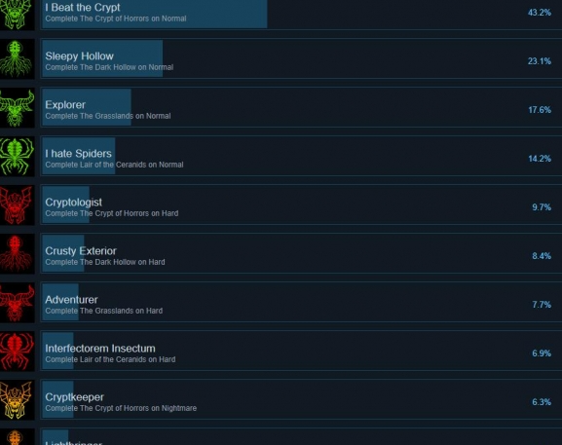The height and width of the screenshot is (445, 562).
Task: Click the red winged Cryptologist achievement icon
Action: tap(17, 204)
